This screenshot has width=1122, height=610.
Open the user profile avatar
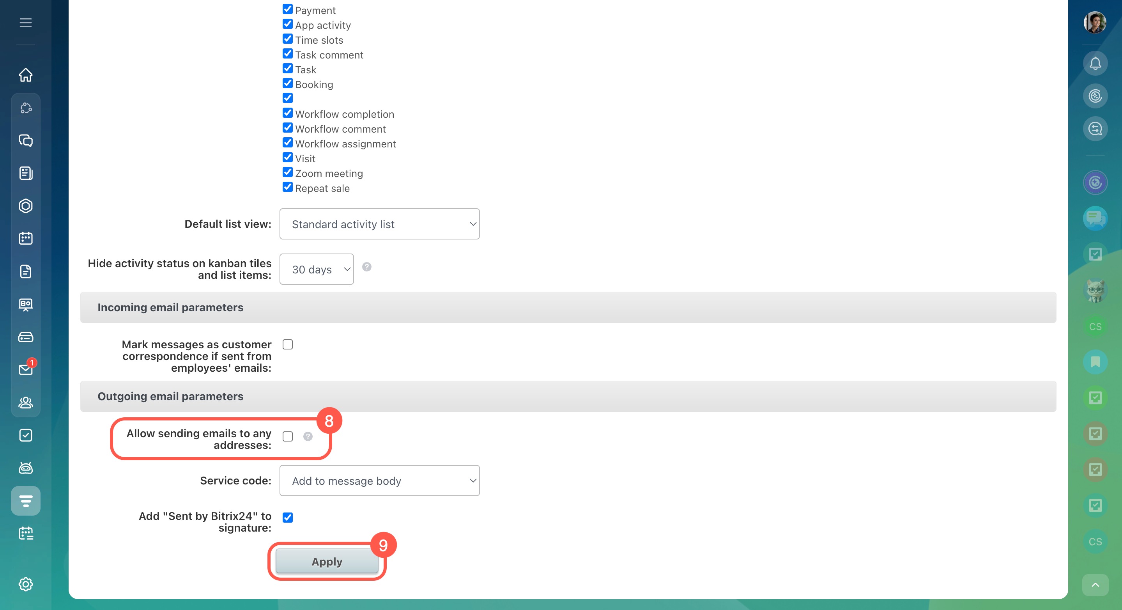point(1095,23)
